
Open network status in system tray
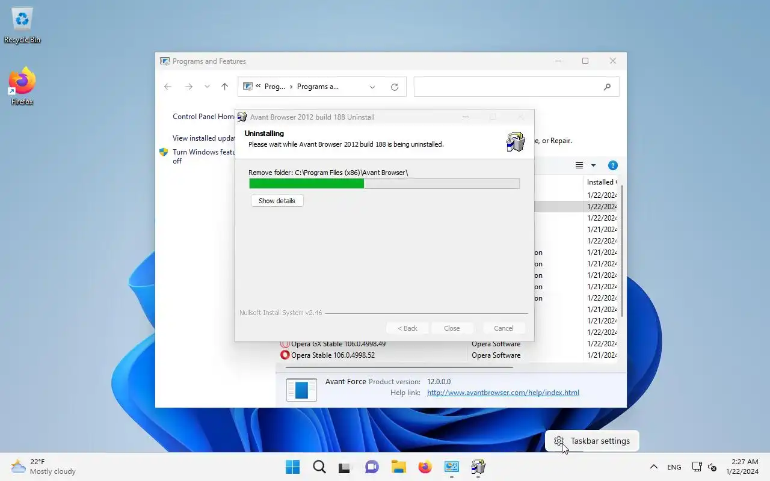click(697, 467)
